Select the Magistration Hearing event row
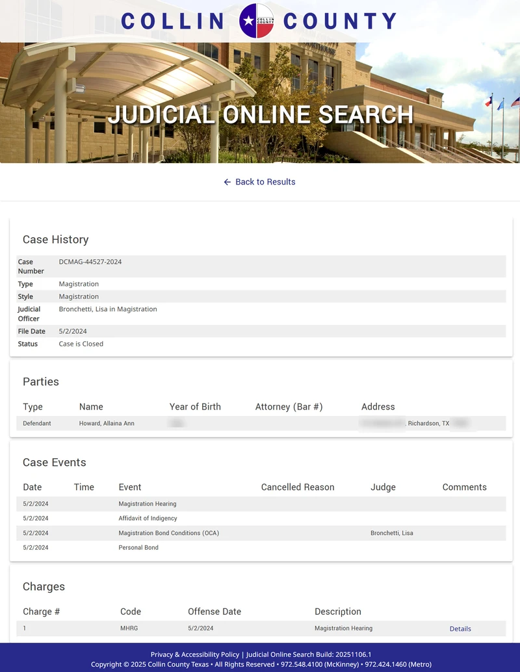Viewport: 520px width, 672px height. (146, 504)
